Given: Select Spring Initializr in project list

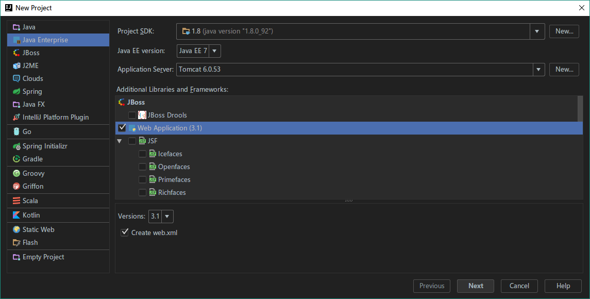Looking at the screenshot, I should (58, 146).
